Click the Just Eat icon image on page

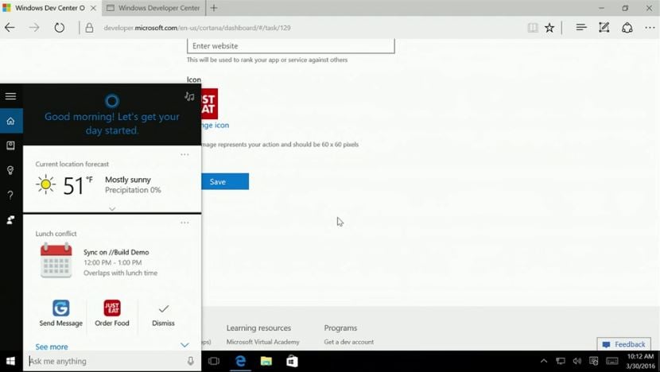tap(210, 103)
